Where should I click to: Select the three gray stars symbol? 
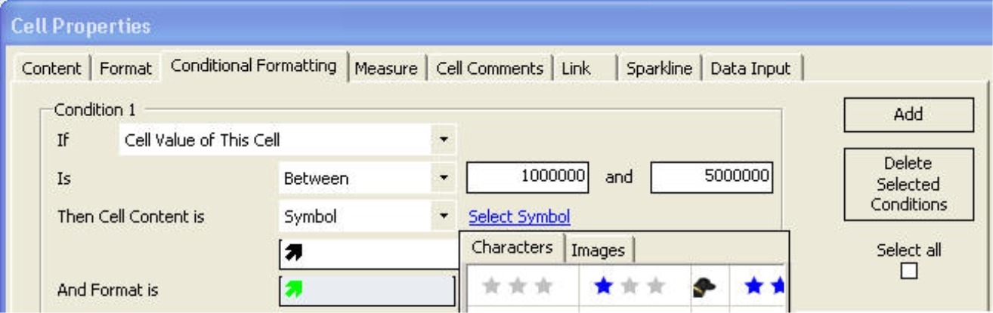(518, 287)
